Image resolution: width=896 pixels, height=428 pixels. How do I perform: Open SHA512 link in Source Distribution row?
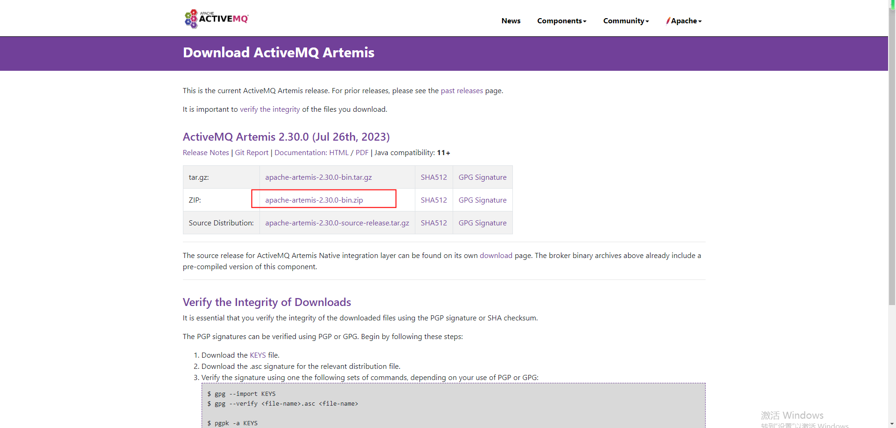(434, 223)
